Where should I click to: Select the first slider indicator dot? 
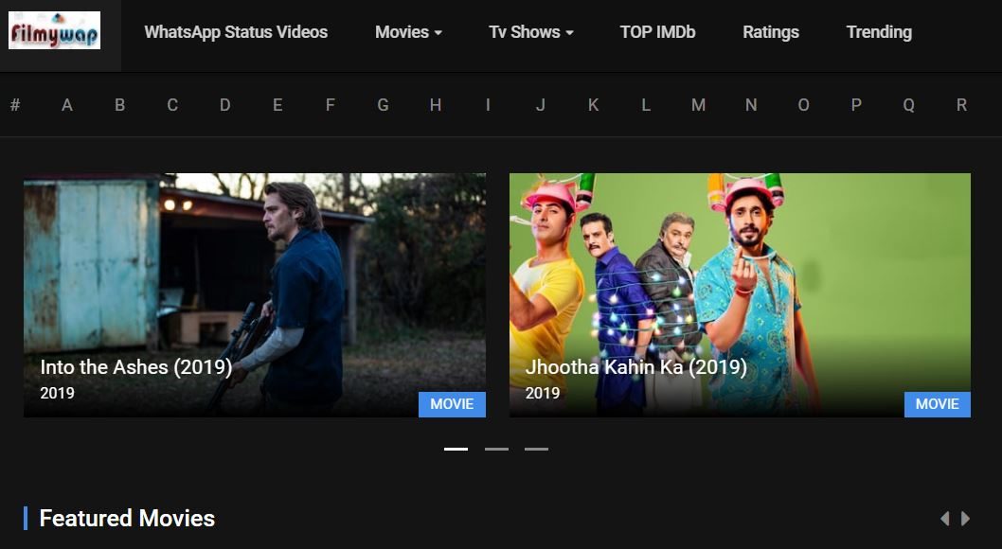[456, 449]
